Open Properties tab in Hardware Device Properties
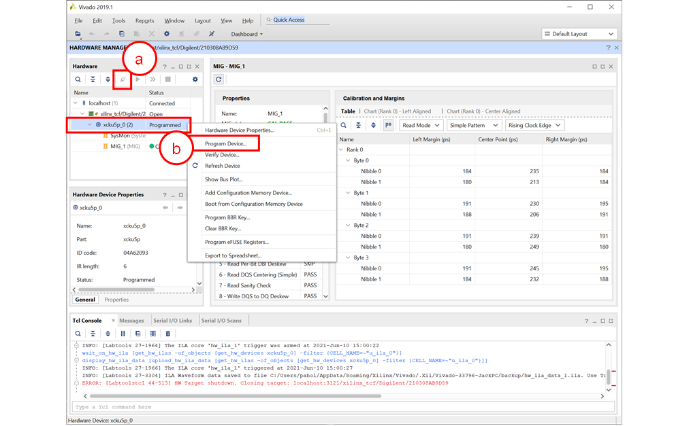The image size is (691, 426). click(117, 300)
